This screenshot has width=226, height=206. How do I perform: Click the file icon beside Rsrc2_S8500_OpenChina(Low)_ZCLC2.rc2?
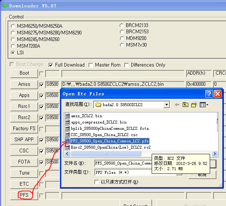click(67, 147)
